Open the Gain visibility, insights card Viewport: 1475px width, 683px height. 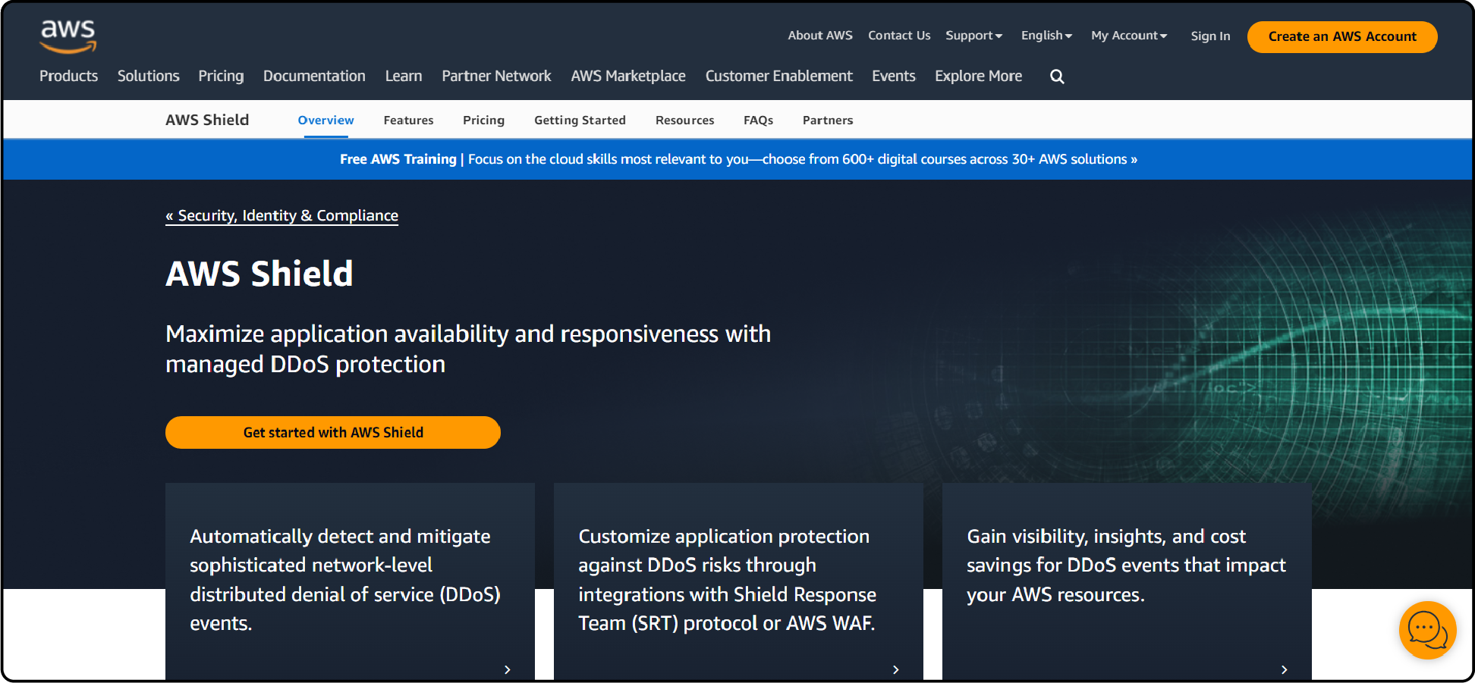pyautogui.click(x=1127, y=581)
